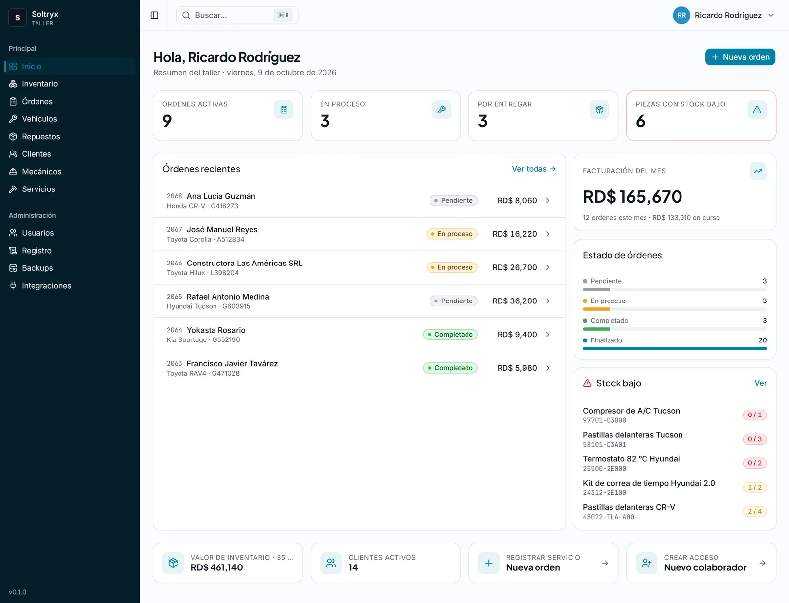Click arrow on Registrar Servicio card
Screen dimensions: 789x603
coord(605,563)
